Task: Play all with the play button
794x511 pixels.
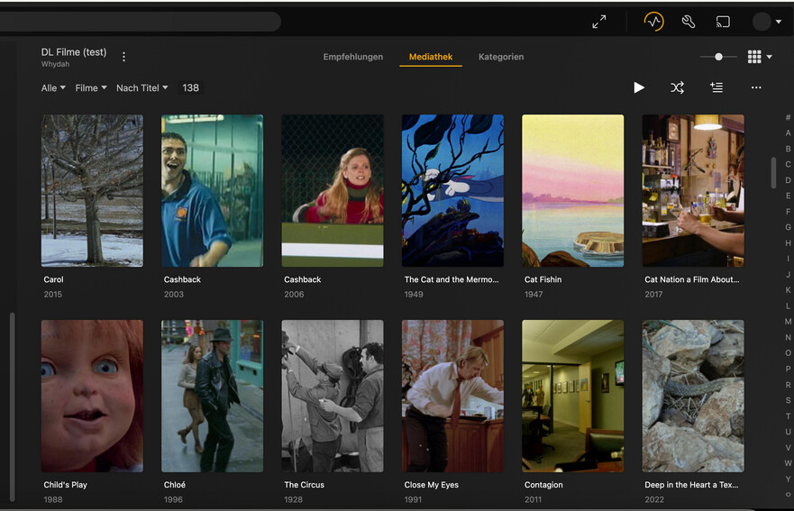Action: point(639,87)
